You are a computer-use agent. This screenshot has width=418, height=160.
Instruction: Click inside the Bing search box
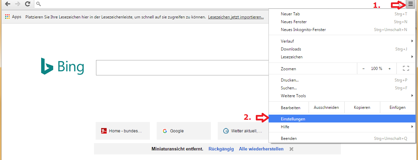(x=182, y=68)
